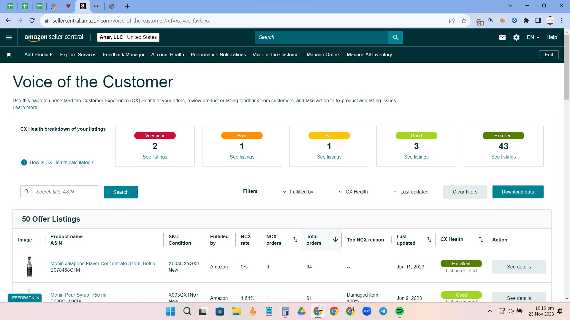Open the Seller Central hamburger menu
The image size is (570, 320).
[x=9, y=37]
